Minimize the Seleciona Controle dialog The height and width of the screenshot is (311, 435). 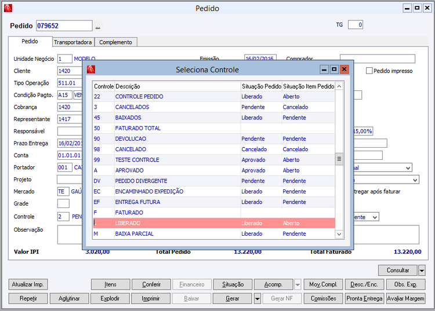[324, 69]
